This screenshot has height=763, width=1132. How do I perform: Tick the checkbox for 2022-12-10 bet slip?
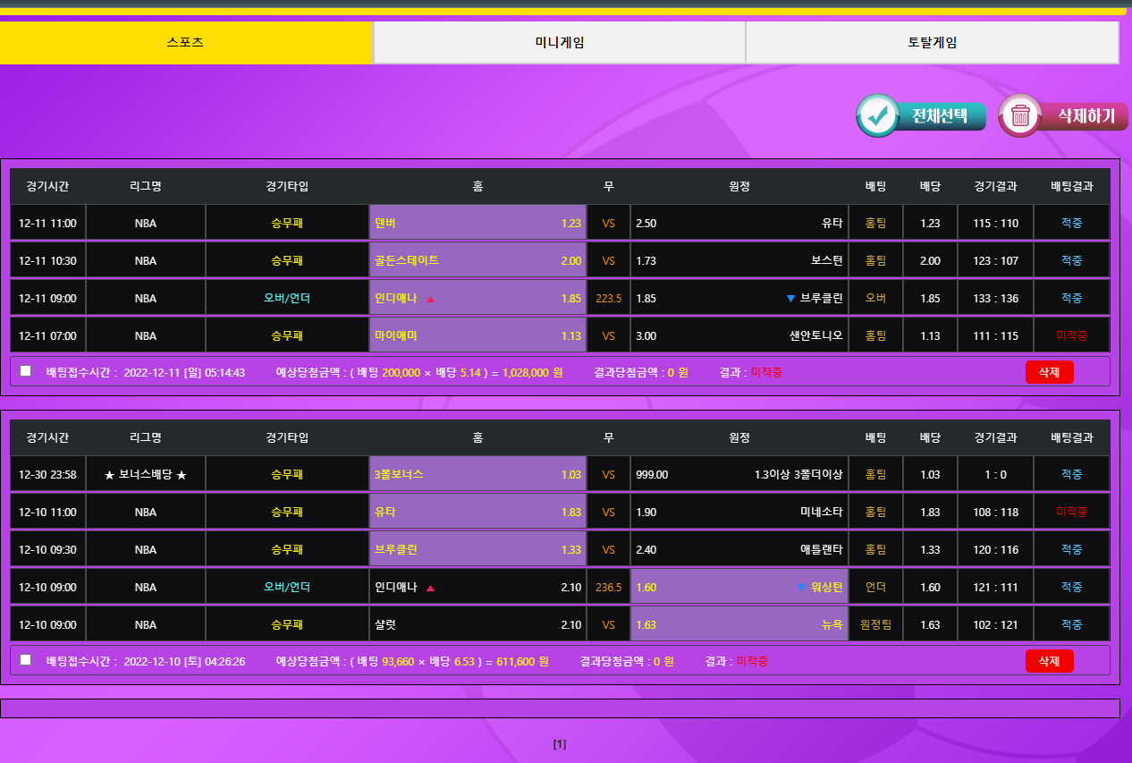tap(25, 660)
